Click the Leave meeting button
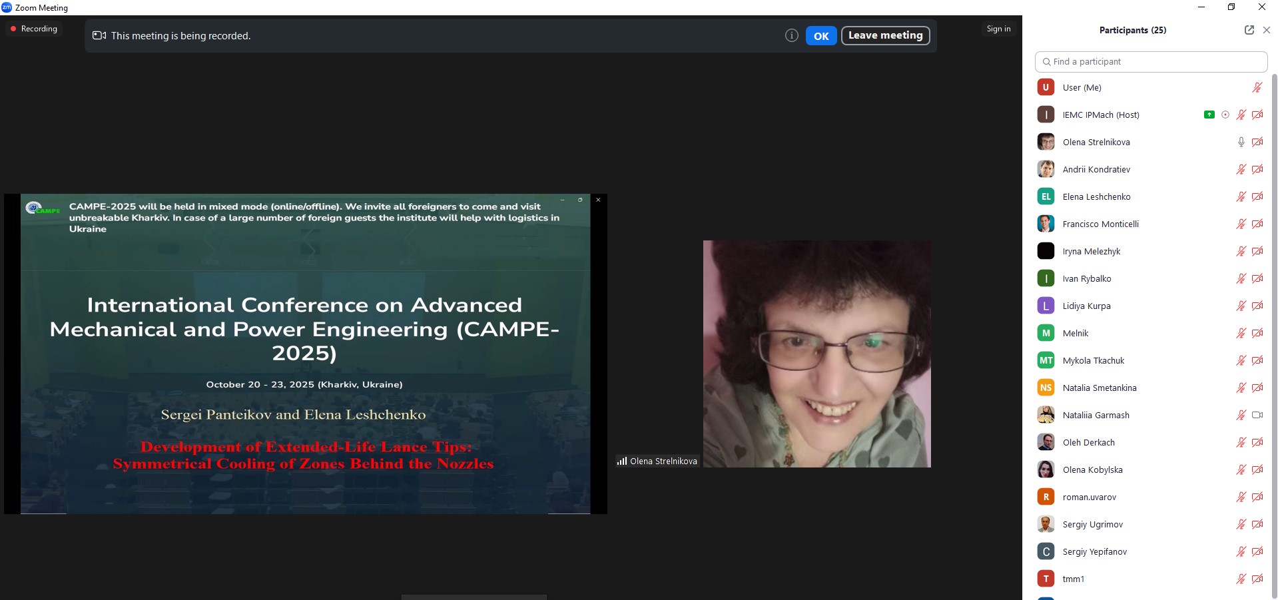 [885, 36]
